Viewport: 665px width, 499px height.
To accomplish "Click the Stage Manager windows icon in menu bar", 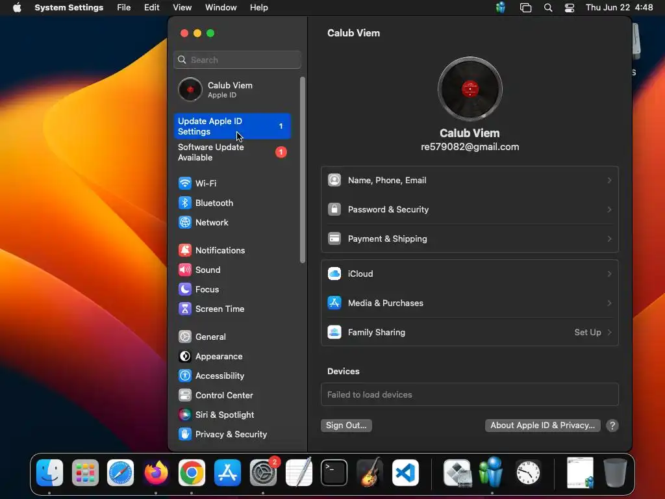I will 525,8.
